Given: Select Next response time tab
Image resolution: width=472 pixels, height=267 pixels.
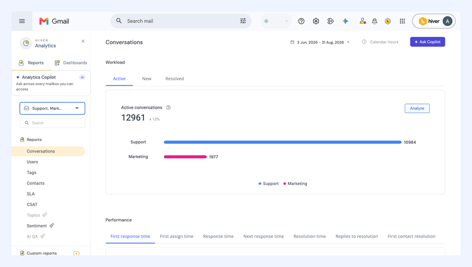Looking at the screenshot, I should click(263, 236).
